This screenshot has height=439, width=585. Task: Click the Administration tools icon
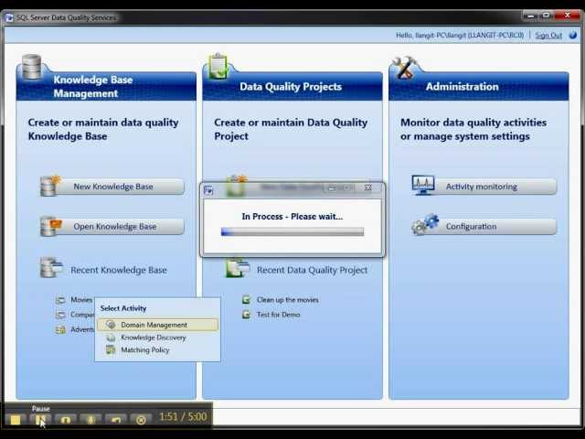click(404, 67)
